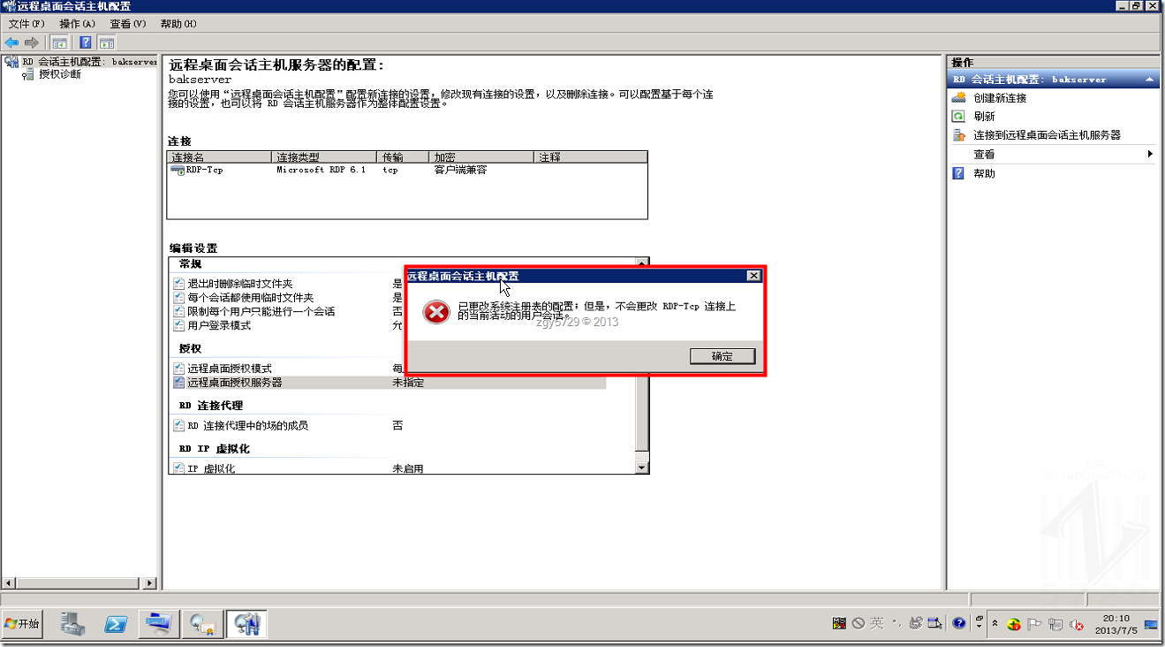Screen dimensions: 1165x647
Task: Select the RDP-Tcp connection icon in the list
Action: coord(178,170)
